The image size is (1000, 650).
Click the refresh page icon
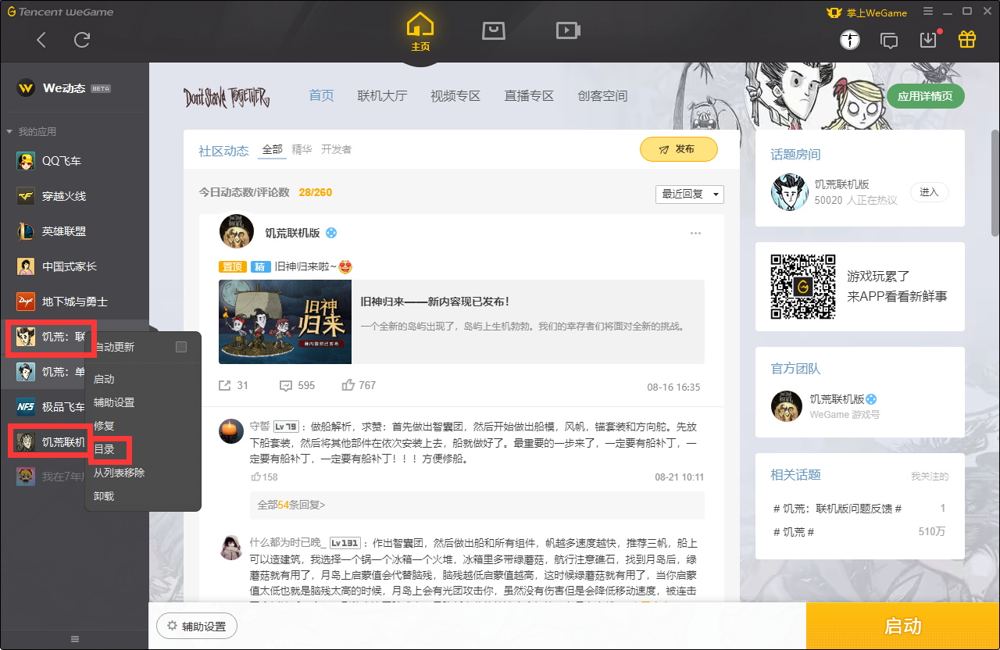click(x=82, y=40)
